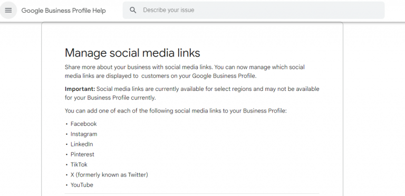Click the "X (formerly known as Twitter)" item
Image resolution: width=405 pixels, height=196 pixels.
pos(109,175)
